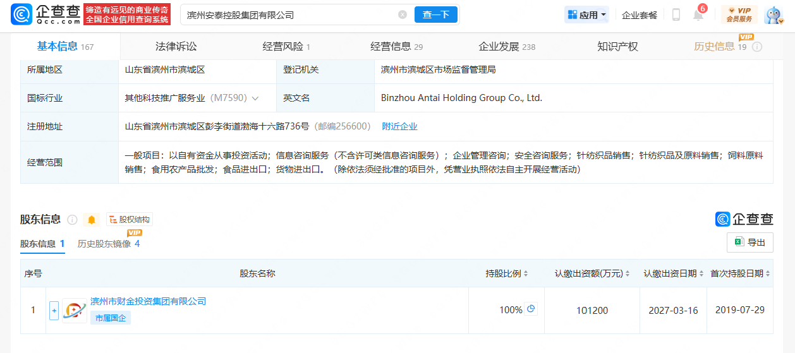Switch to the 法律诉讼 tab
795x353 pixels.
[176, 47]
